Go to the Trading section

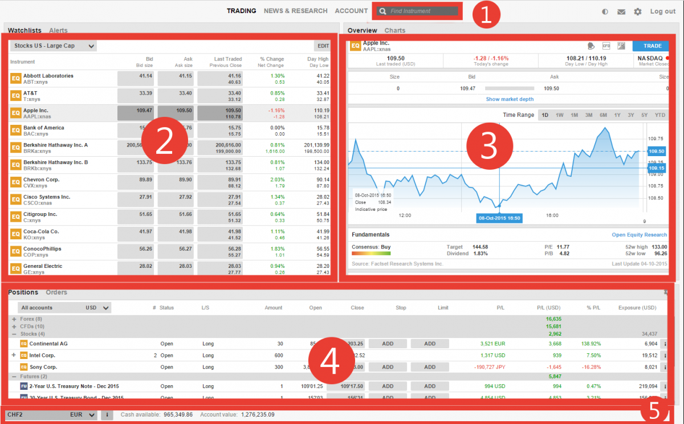(242, 11)
